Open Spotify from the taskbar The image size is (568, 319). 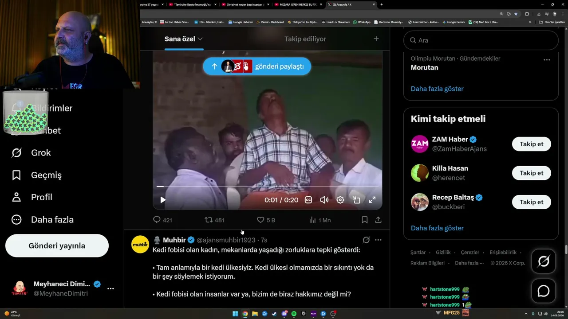pos(294,314)
